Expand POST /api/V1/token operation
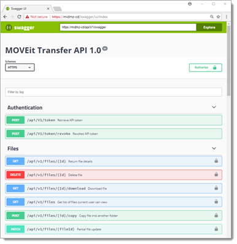The width and height of the screenshot is (237, 244). pyautogui.click(x=114, y=120)
